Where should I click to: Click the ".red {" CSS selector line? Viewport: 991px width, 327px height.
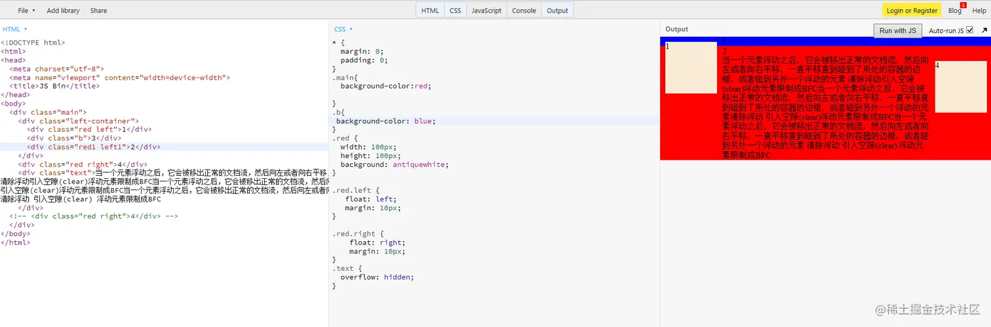(345, 138)
